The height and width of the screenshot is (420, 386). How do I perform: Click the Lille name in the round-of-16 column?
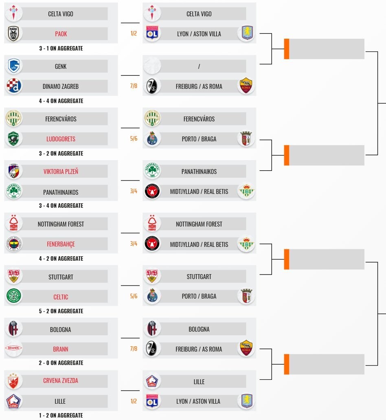[x=199, y=382]
